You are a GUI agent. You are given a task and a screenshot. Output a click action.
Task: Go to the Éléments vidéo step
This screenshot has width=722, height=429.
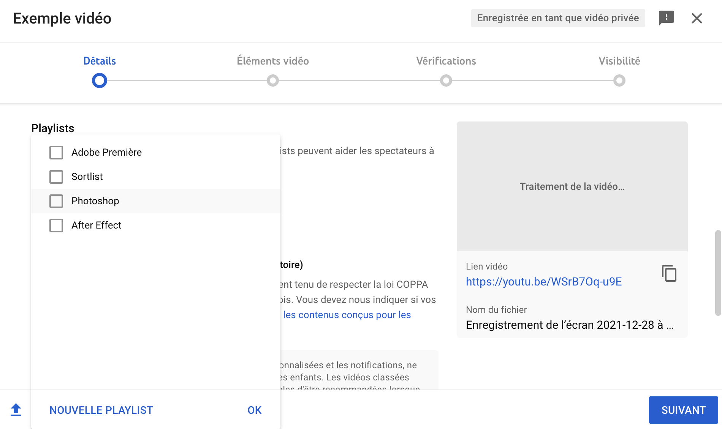(273, 61)
